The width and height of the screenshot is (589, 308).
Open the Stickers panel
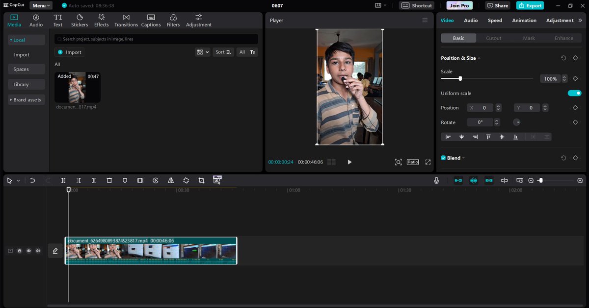click(x=79, y=20)
